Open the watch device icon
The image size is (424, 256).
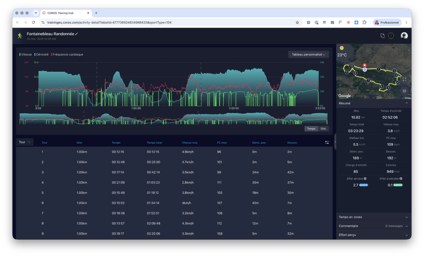coord(391,36)
